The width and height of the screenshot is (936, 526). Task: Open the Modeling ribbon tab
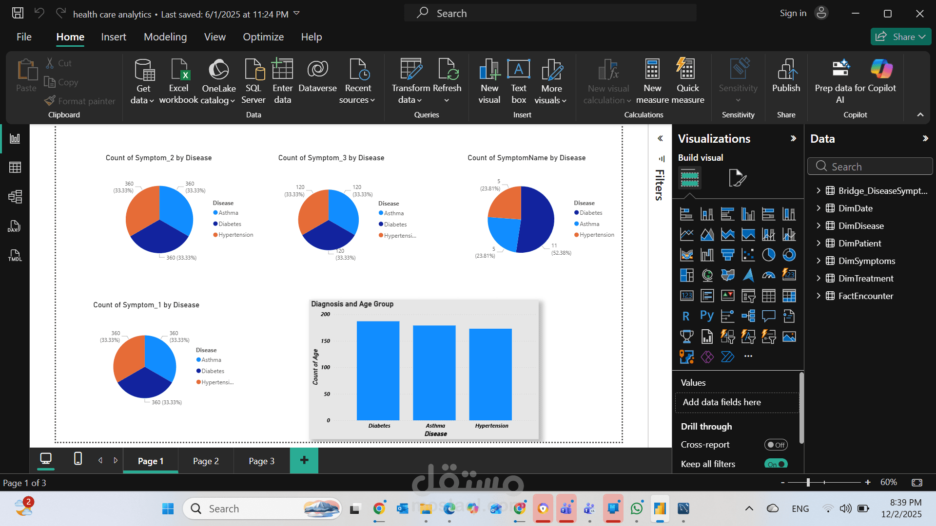(x=165, y=37)
